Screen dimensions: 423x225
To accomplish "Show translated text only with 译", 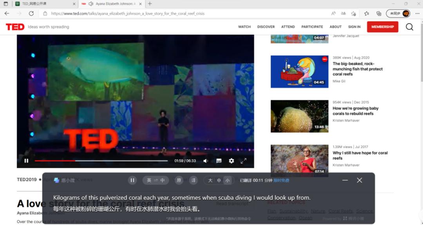I will click(x=193, y=180).
